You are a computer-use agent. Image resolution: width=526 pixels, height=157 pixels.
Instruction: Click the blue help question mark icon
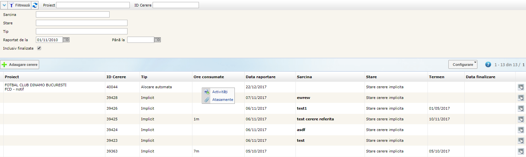click(x=488, y=65)
